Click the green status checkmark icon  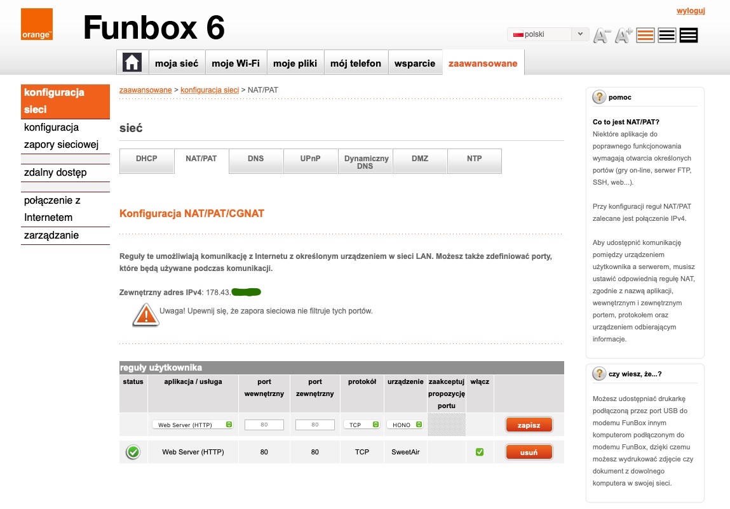click(x=133, y=453)
